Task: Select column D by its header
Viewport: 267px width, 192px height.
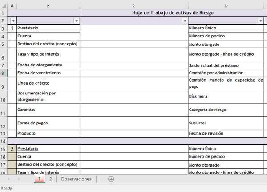Action: click(x=226, y=5)
